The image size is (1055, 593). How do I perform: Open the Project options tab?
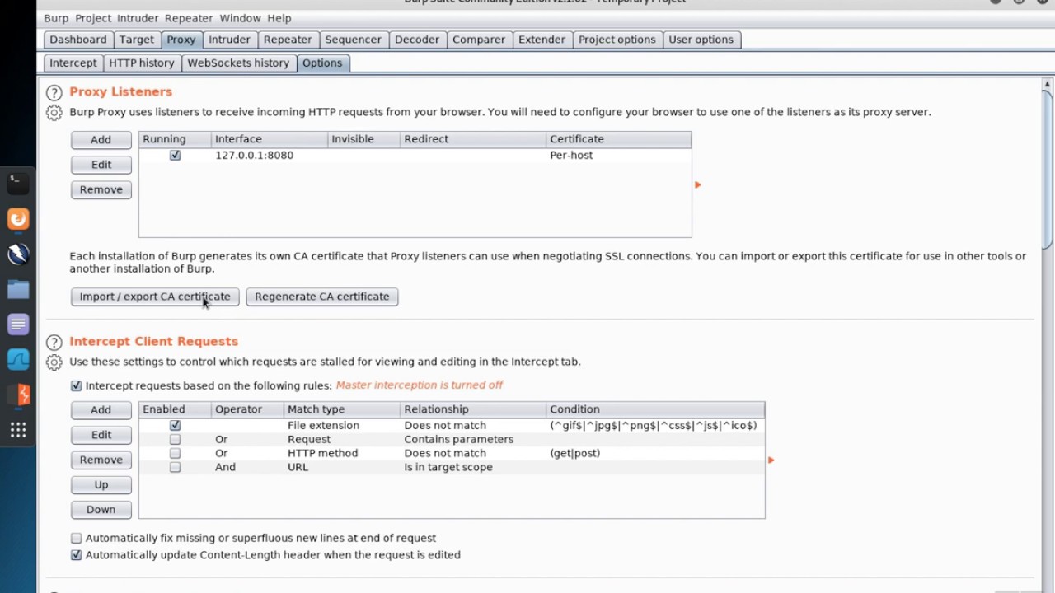(617, 40)
